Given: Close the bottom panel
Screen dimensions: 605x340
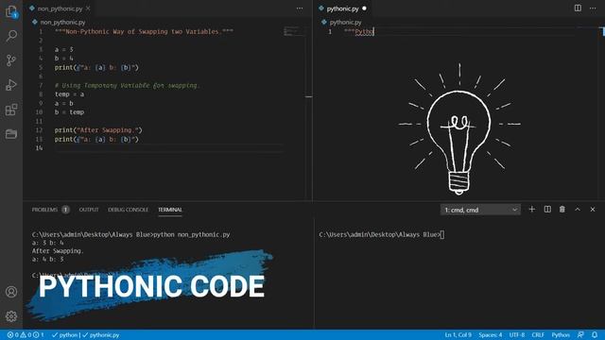Looking at the screenshot, I should tap(593, 210).
